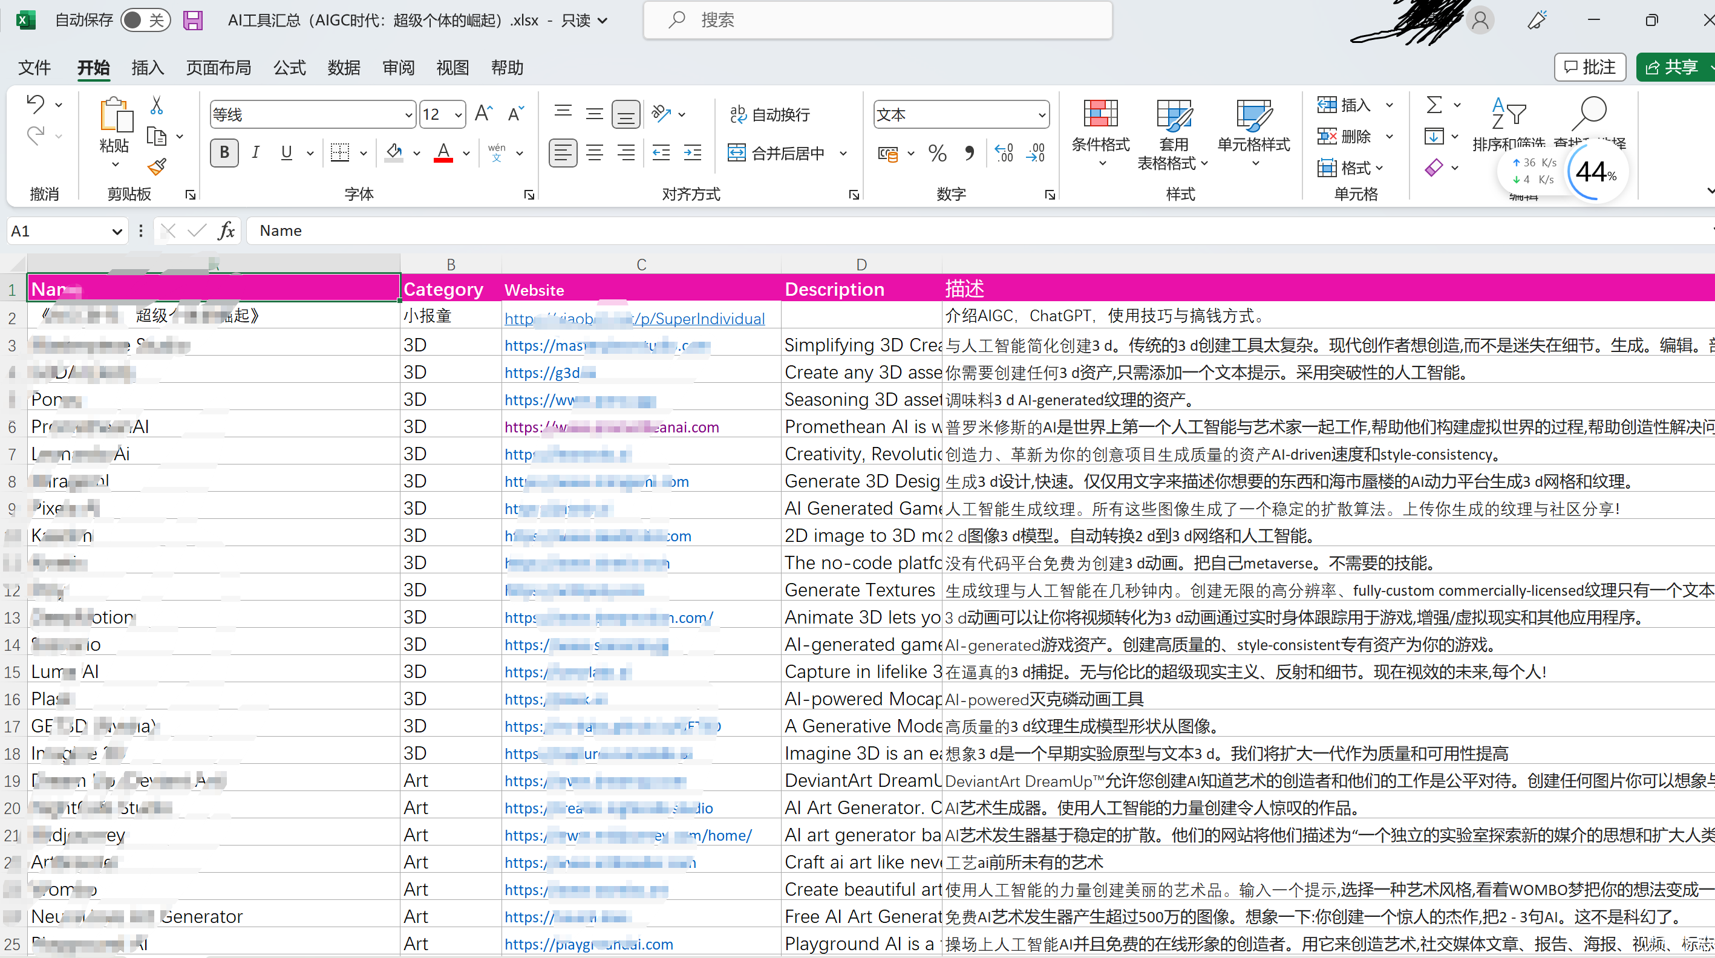Click the percent style icon
Screen dimensions: 1715x958
(x=938, y=154)
